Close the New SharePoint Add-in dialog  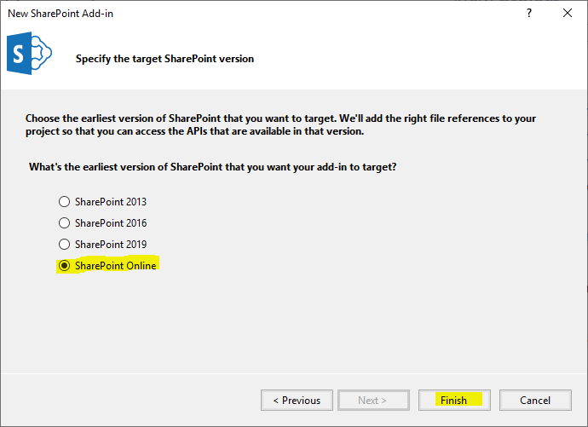[568, 13]
